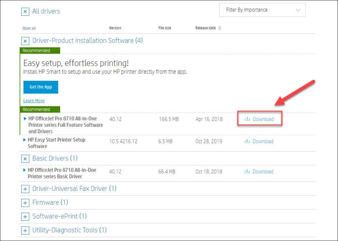Screen dimensions: 338x241
Task: Collapse the Basic Drivers section
Action: click(25, 159)
